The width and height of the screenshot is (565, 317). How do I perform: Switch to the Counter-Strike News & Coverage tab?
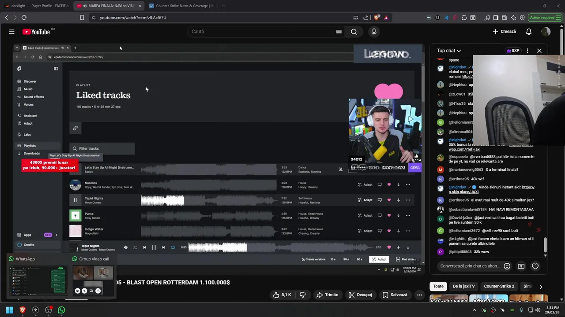tap(181, 6)
